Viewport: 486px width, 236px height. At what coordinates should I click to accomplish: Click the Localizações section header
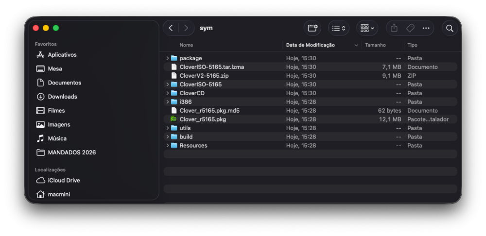tap(50, 170)
